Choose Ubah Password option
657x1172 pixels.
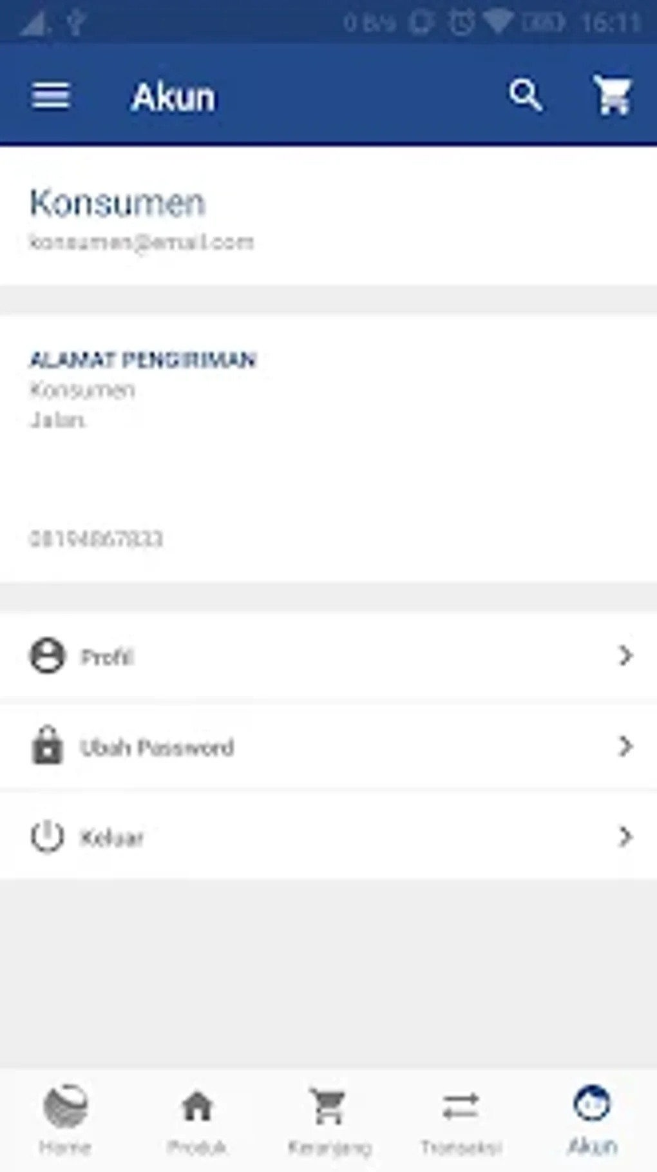(157, 747)
